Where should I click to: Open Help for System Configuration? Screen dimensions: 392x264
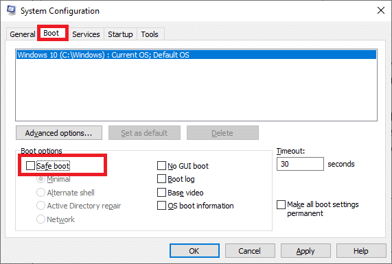point(361,251)
